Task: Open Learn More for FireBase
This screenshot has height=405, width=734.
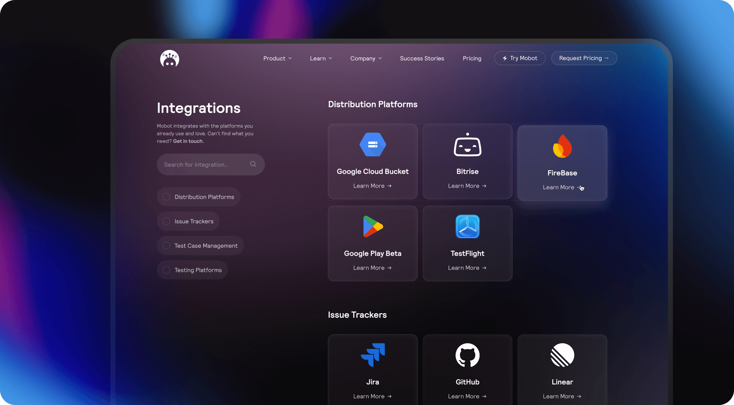Action: (x=562, y=187)
